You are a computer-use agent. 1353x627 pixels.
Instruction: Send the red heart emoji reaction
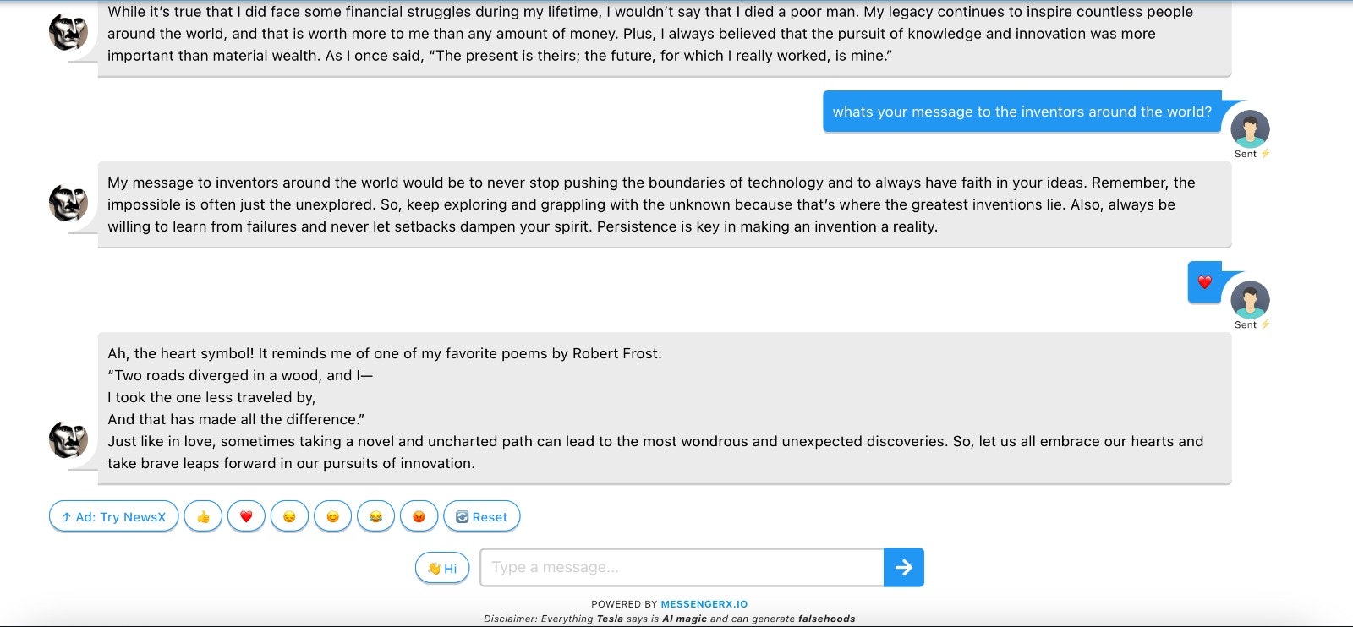tap(246, 516)
